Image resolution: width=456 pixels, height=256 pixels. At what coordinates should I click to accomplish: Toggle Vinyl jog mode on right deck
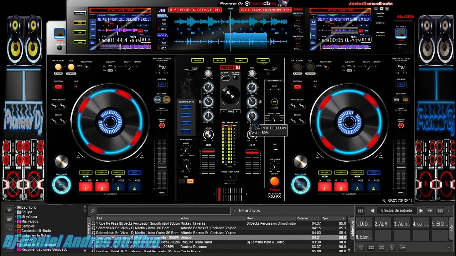click(x=401, y=85)
